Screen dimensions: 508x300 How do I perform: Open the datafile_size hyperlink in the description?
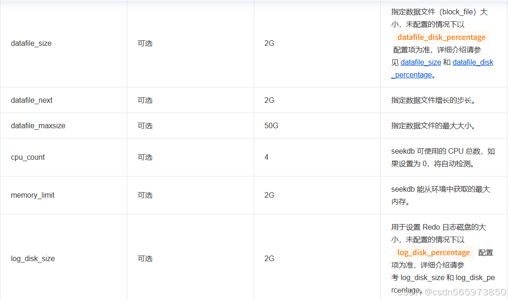tap(421, 62)
